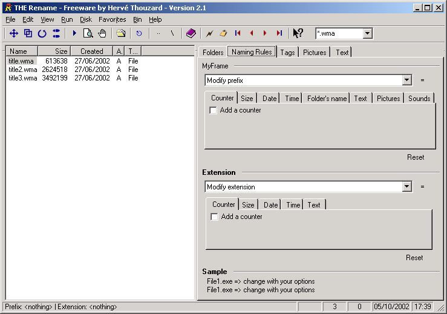Open the View menu

[47, 19]
